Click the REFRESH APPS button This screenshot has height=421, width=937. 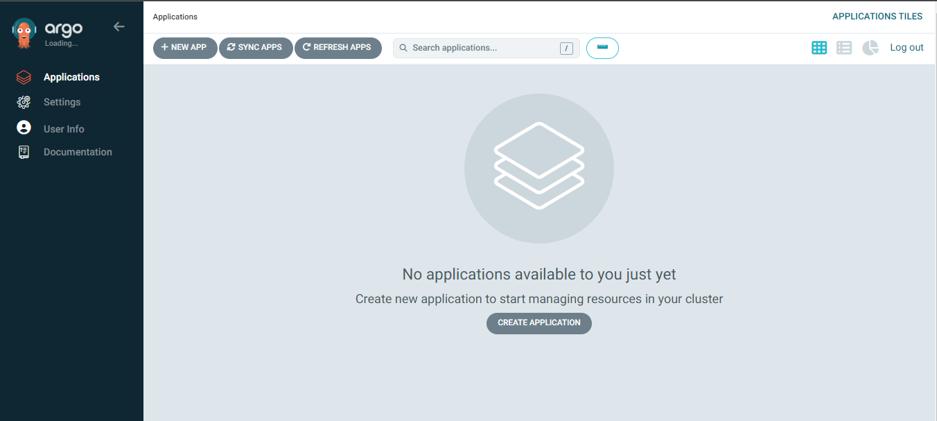point(338,48)
